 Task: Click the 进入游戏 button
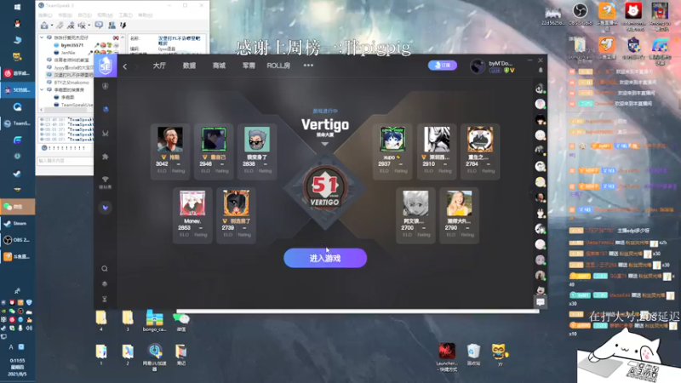[x=325, y=258]
